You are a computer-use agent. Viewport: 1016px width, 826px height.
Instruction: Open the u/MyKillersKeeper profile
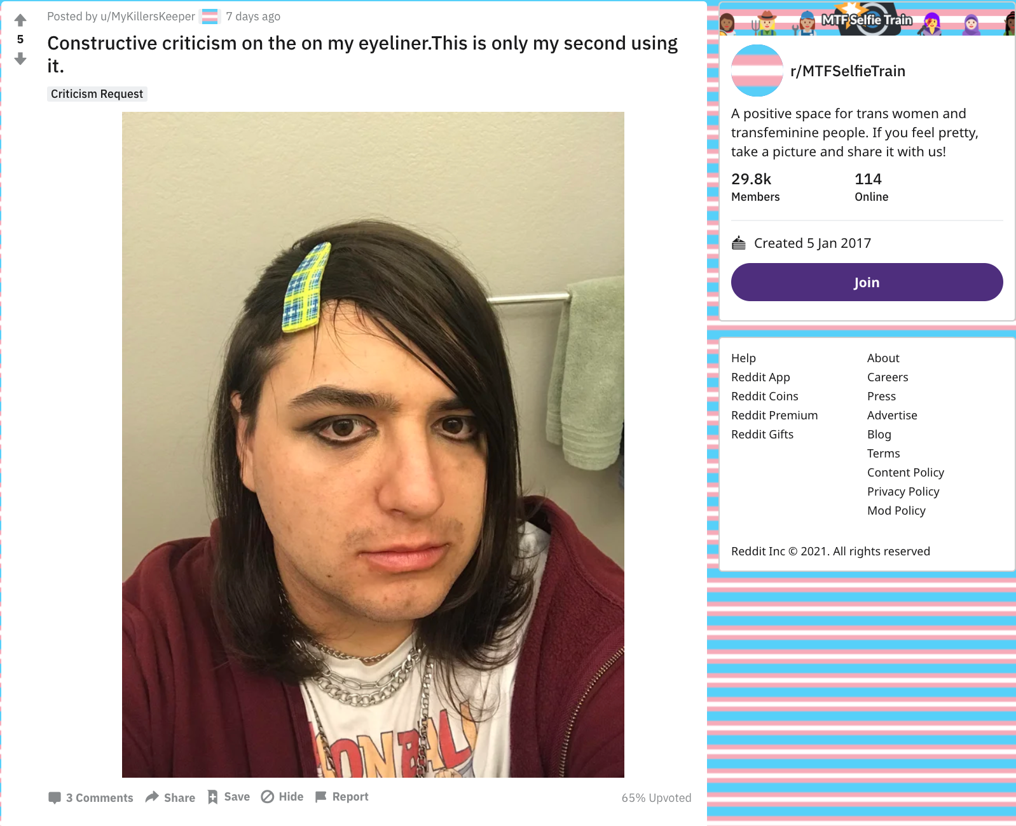[148, 17]
